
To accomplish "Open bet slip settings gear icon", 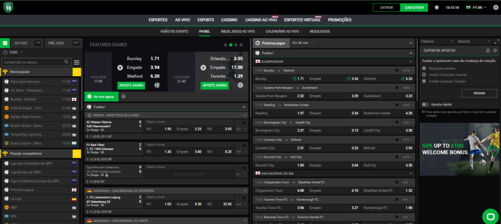I will pyautogui.click(x=495, y=50).
